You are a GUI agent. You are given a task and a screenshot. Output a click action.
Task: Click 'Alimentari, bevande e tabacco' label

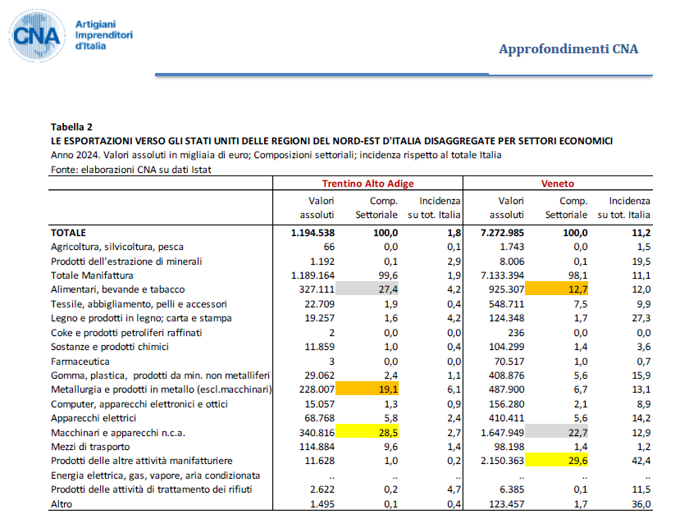click(x=118, y=289)
